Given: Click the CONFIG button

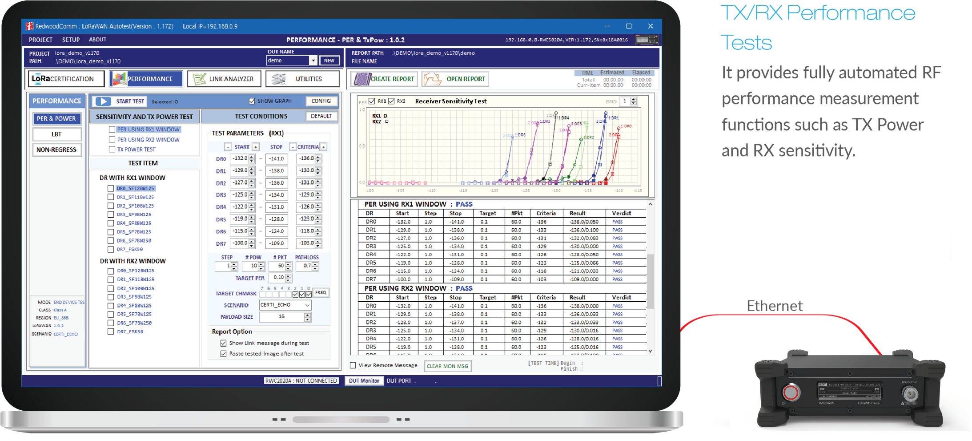Looking at the screenshot, I should point(321,101).
